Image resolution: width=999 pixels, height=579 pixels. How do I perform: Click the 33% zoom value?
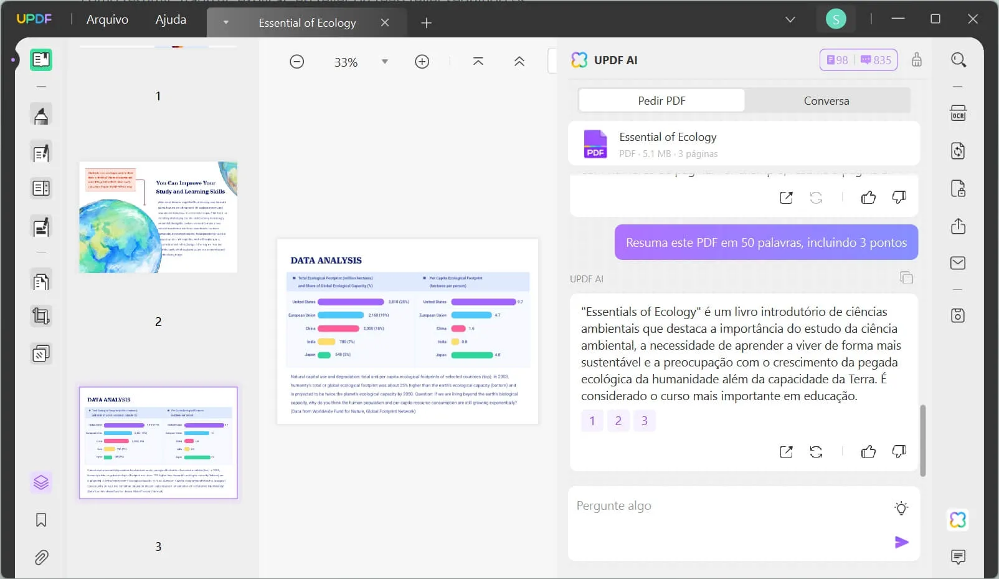346,62
